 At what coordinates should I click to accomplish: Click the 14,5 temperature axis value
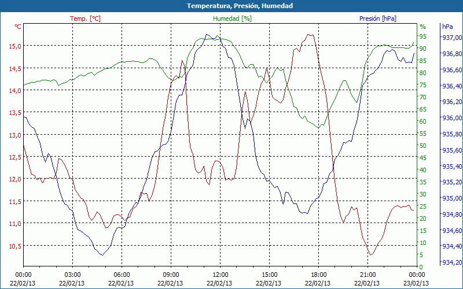click(x=16, y=68)
